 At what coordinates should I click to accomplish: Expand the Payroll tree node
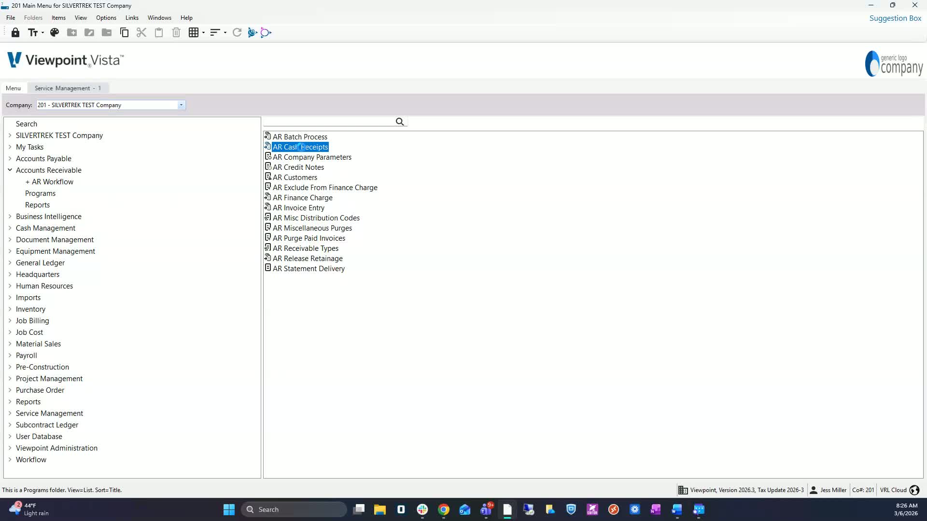pos(10,356)
